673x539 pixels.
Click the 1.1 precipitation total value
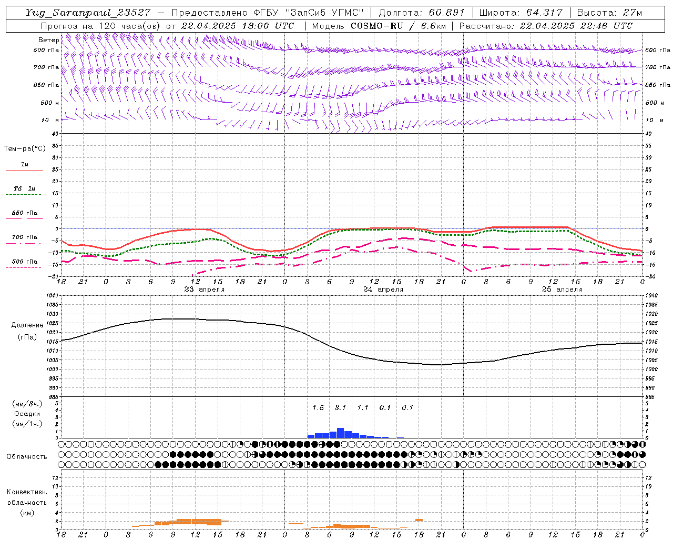(x=363, y=408)
